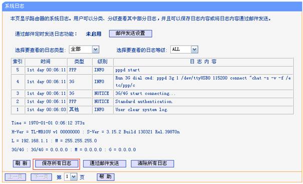Open the log level dropdown showing ALL
The width and height of the screenshot is (303, 184).
coord(184,50)
